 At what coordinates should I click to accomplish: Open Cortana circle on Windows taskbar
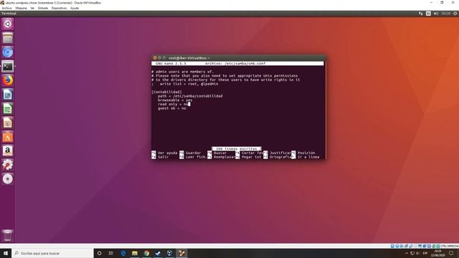coord(99,253)
